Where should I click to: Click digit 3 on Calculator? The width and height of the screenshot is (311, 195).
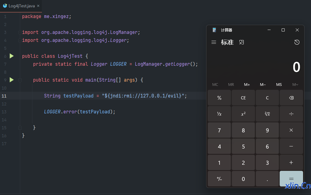tap(267, 163)
